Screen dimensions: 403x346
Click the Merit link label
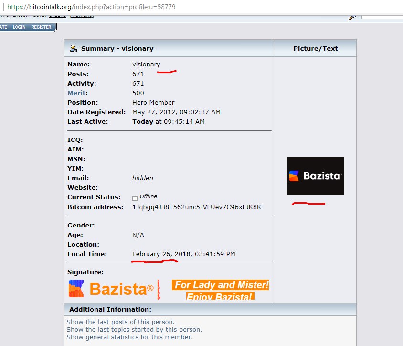76,93
